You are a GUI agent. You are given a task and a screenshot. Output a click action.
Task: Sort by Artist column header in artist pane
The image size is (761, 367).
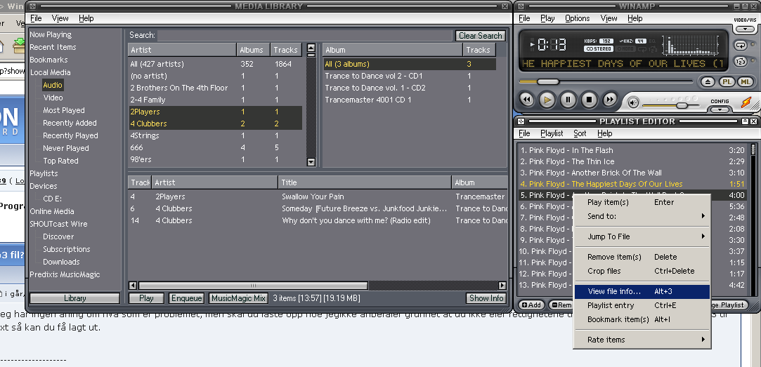tap(183, 49)
